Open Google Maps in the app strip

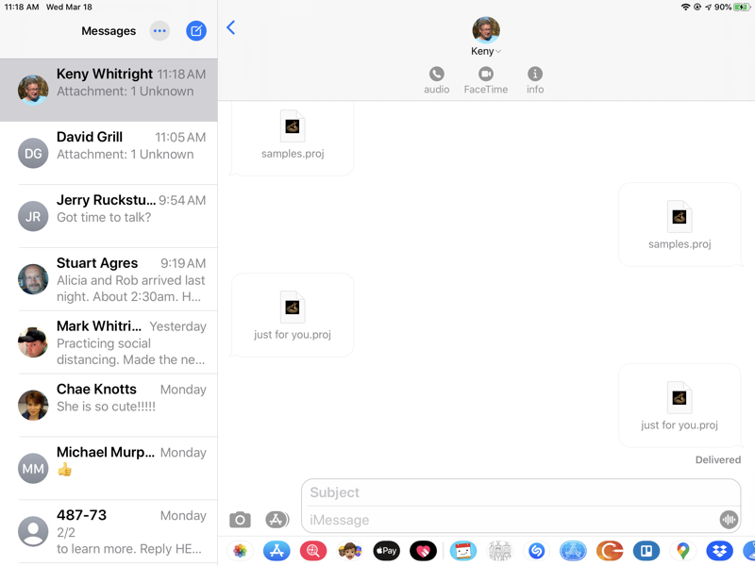click(682, 551)
